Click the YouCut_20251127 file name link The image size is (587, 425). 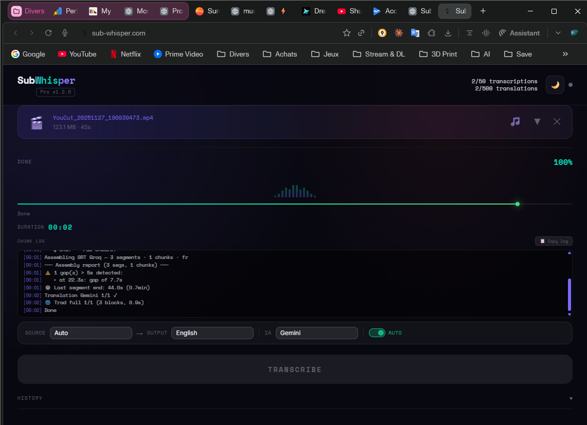[x=102, y=117]
